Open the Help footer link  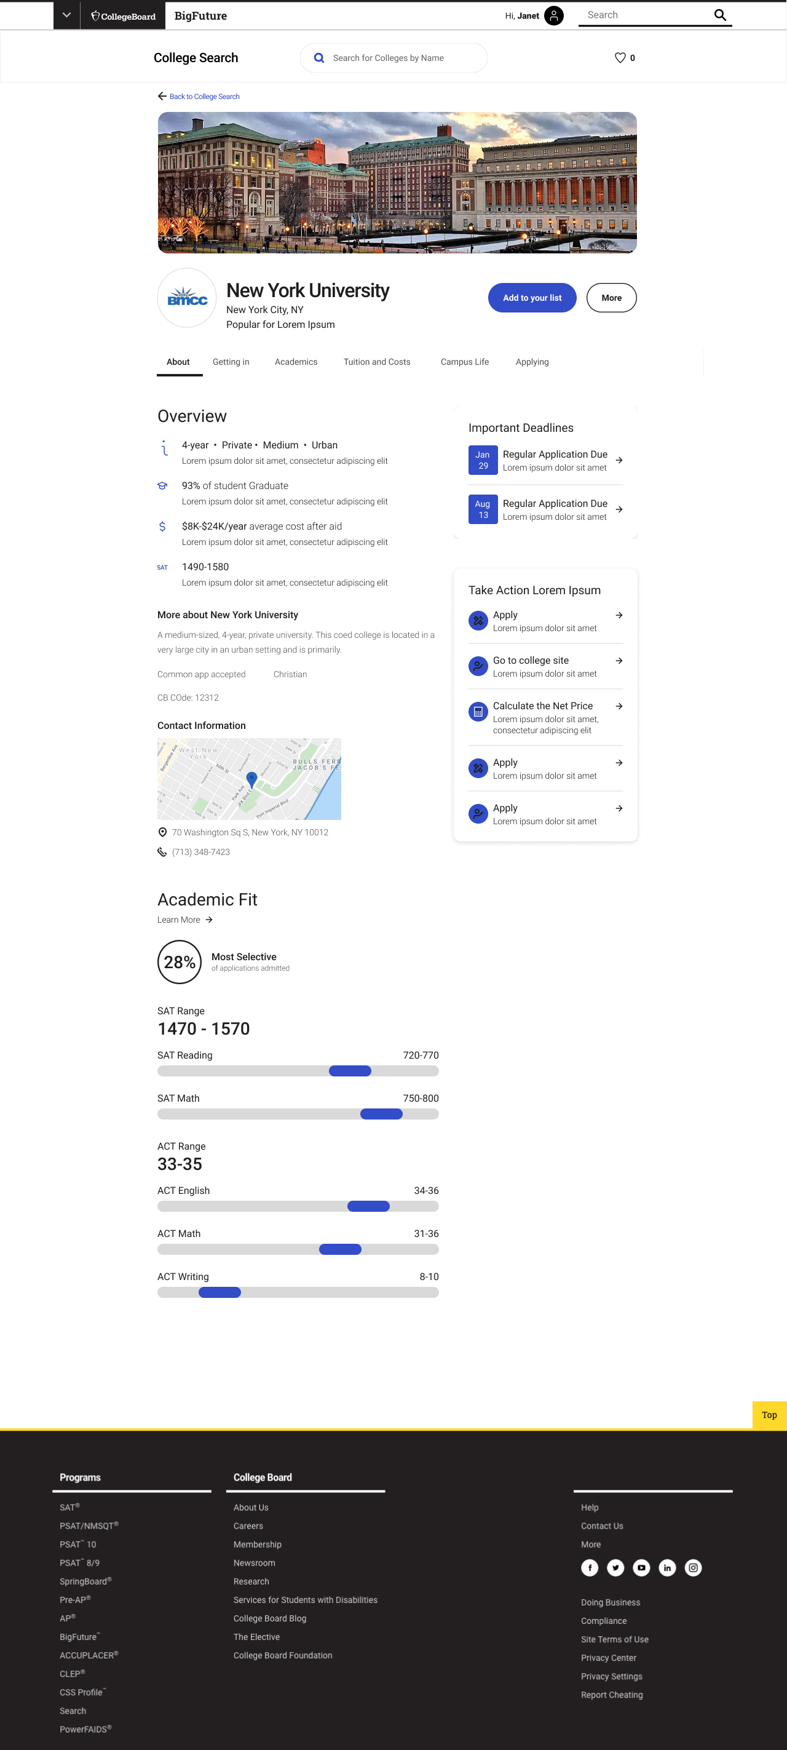point(590,1508)
